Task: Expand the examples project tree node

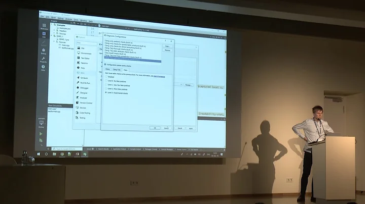Action: tap(52, 24)
